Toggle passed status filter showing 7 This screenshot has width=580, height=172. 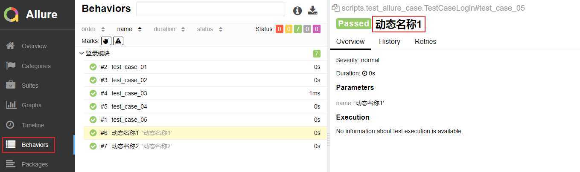[298, 29]
